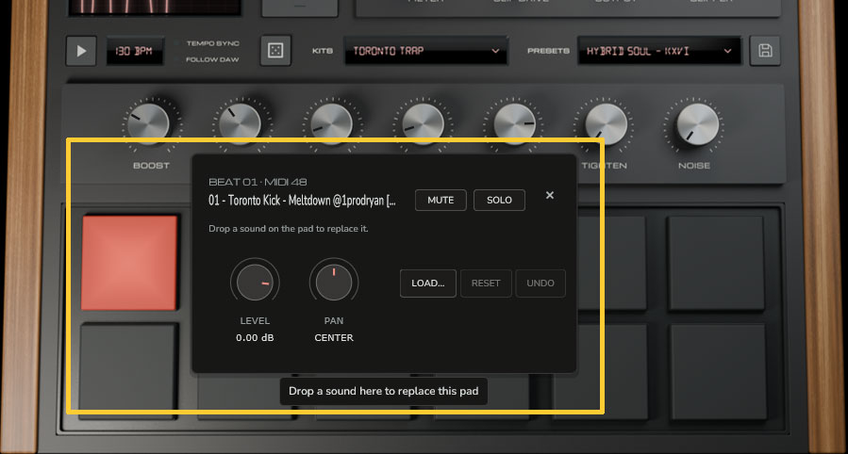
Task: Open the Presets dropdown Hybrid Soul - KXVI
Action: (658, 51)
